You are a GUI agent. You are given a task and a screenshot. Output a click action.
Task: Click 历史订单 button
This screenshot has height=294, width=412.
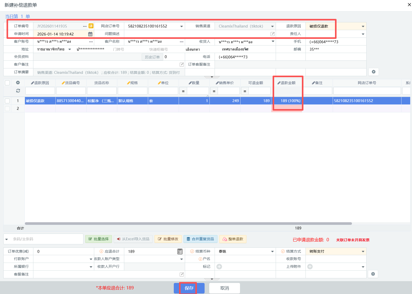tap(152, 57)
